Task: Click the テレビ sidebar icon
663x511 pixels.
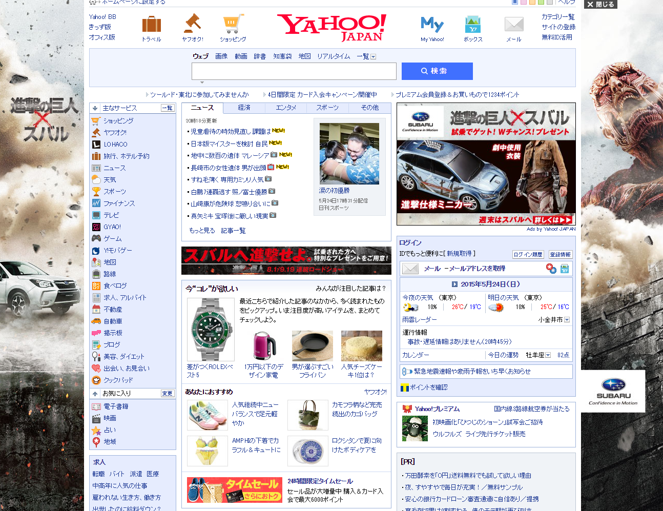Action: point(96,215)
